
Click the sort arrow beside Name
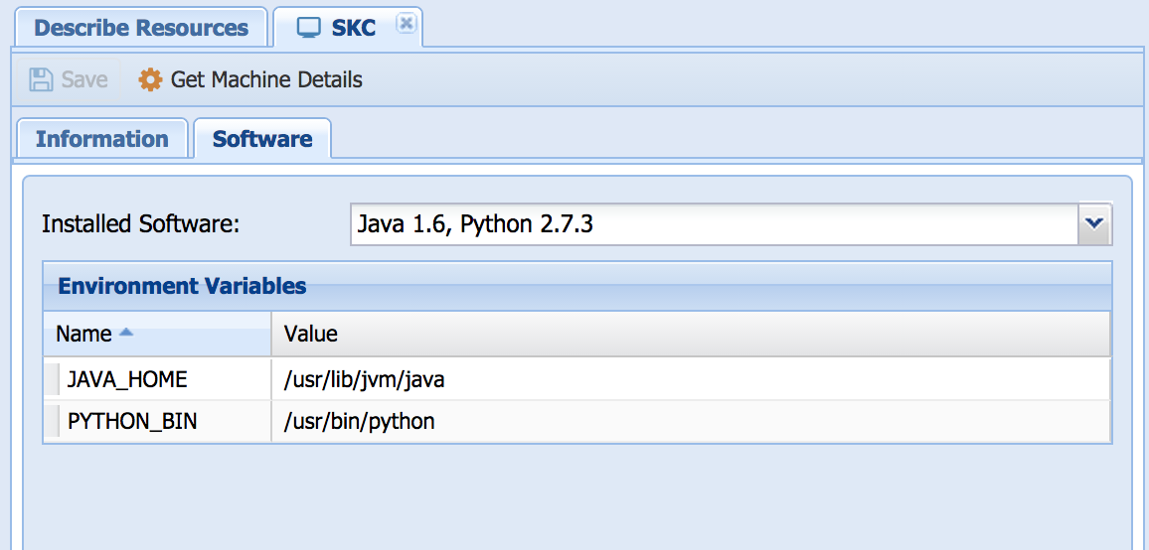pyautogui.click(x=125, y=334)
